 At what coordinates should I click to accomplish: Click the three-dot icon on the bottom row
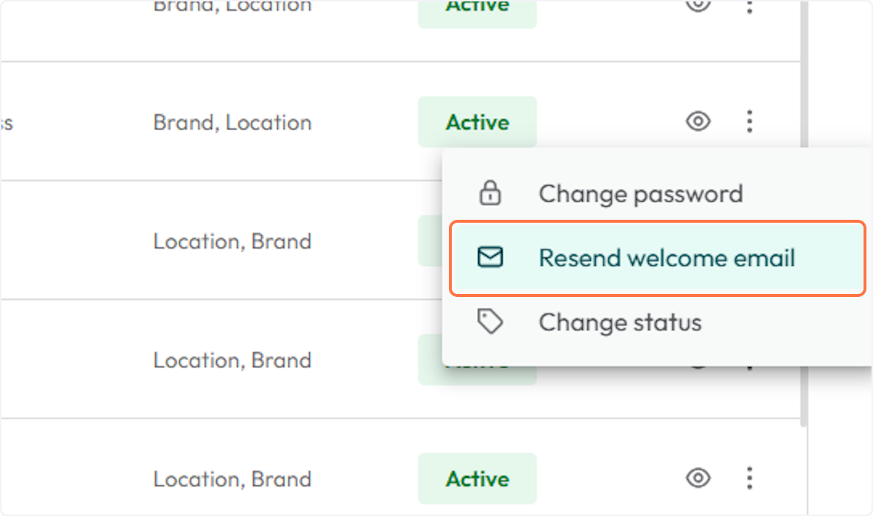click(x=749, y=478)
